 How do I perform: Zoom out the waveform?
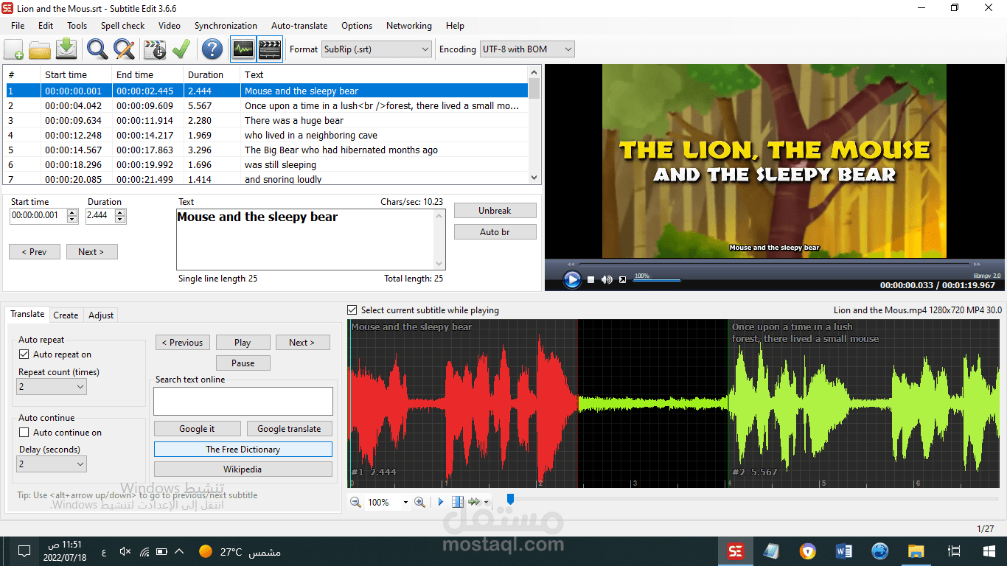[355, 502]
